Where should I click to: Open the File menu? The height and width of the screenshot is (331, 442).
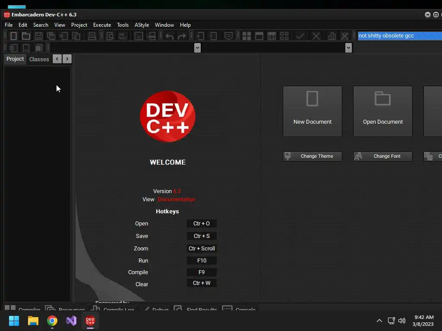point(9,25)
